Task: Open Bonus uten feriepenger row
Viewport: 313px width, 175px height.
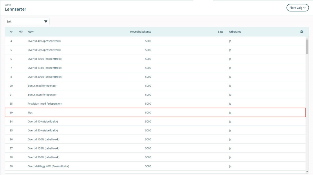Action: [42, 95]
